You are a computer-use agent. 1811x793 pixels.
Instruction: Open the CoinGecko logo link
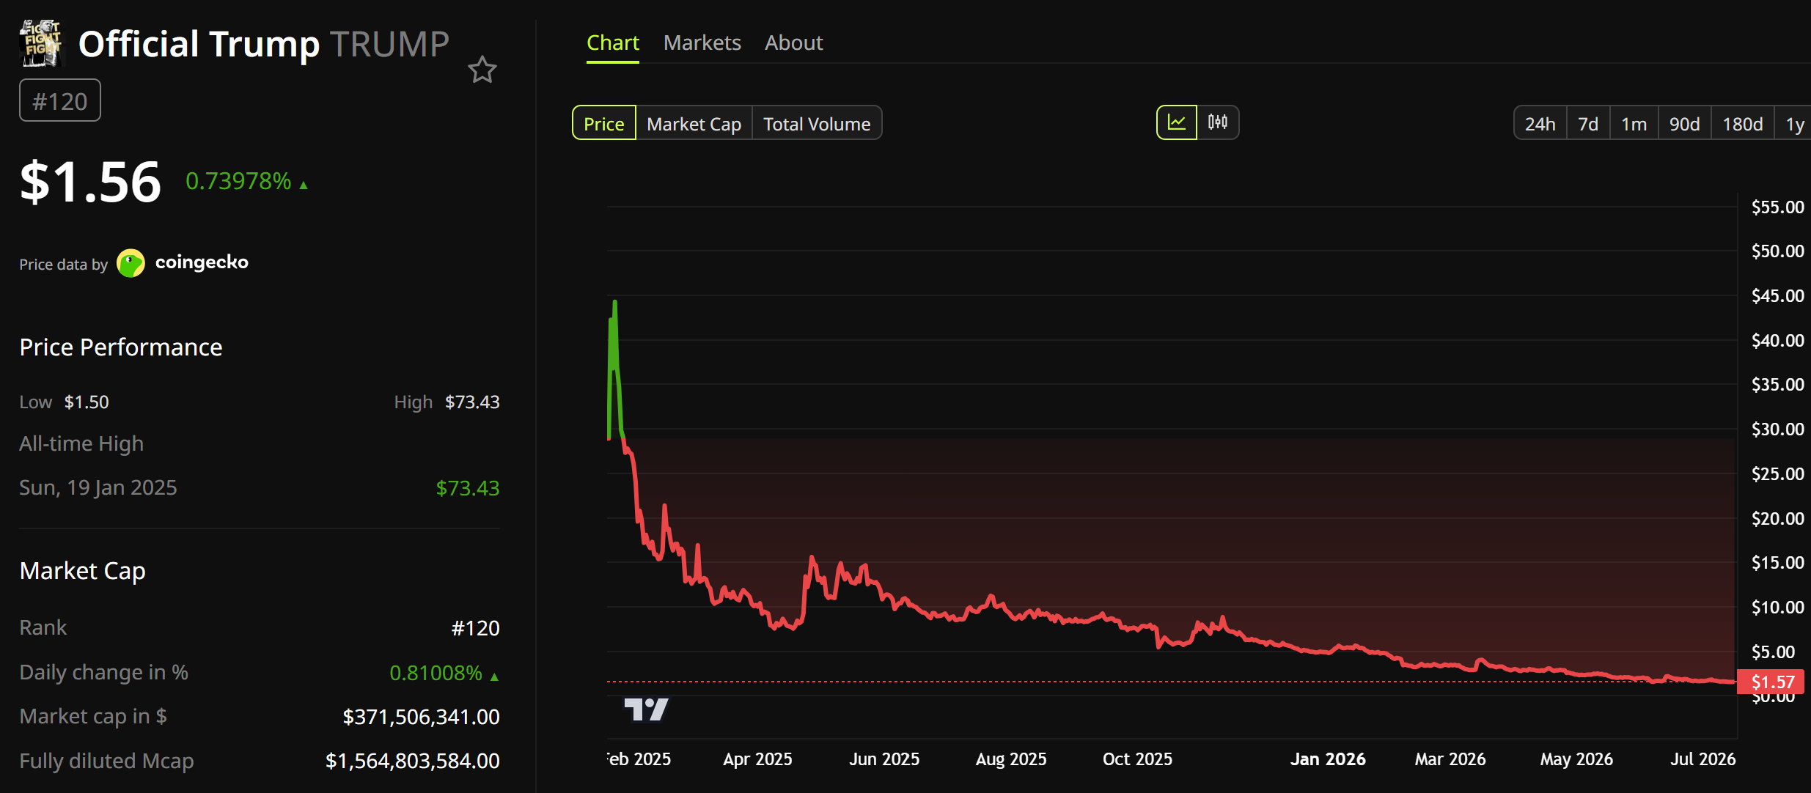coord(183,262)
